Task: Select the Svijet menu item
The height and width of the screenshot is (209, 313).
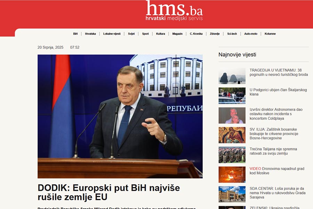Action: [131, 34]
